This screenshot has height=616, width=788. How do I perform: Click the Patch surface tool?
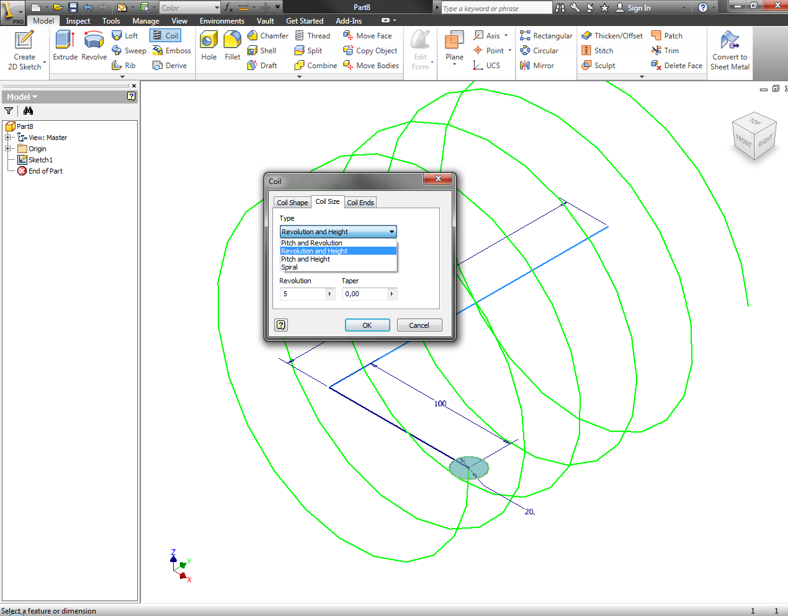[x=667, y=36]
